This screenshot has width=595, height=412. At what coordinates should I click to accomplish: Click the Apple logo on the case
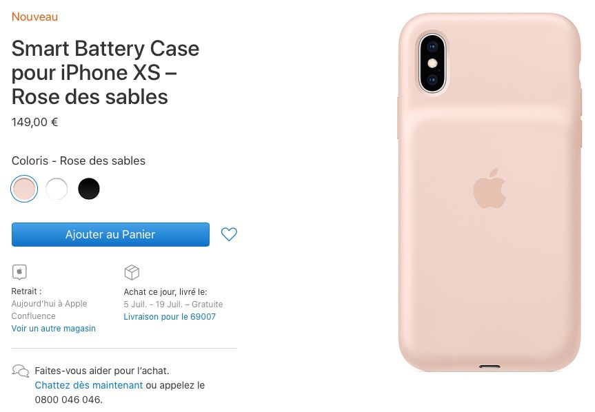coord(490,188)
